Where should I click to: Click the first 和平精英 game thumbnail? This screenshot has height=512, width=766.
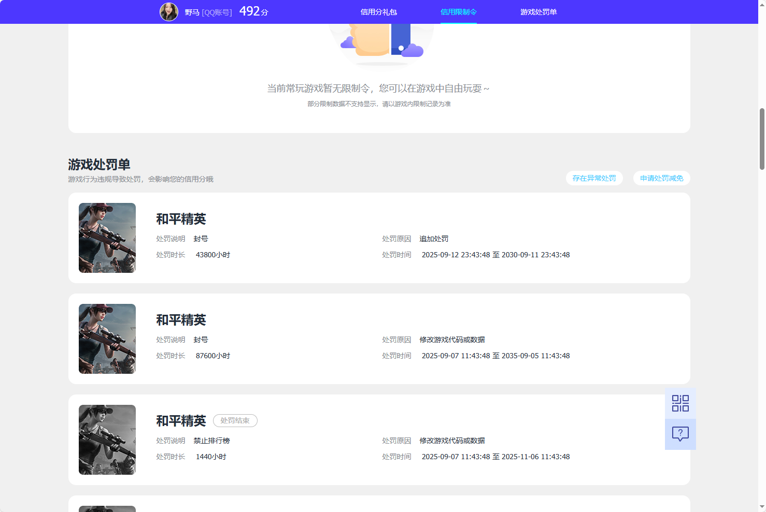tap(107, 238)
